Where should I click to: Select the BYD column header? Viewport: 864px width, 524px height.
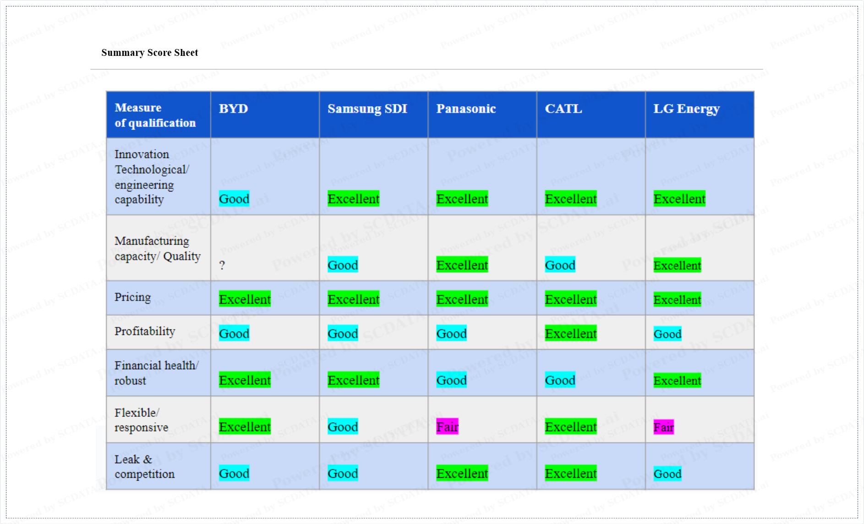click(x=265, y=115)
